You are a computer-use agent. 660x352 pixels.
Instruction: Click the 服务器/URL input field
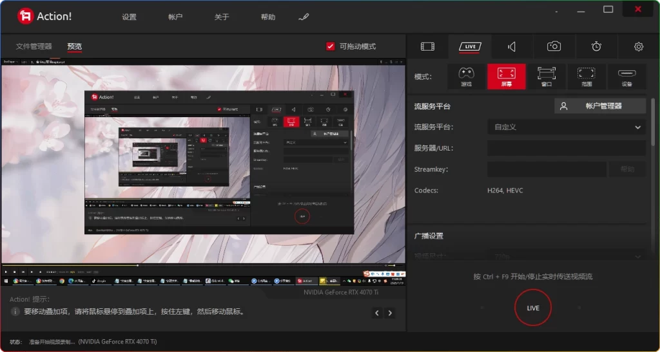click(x=567, y=148)
